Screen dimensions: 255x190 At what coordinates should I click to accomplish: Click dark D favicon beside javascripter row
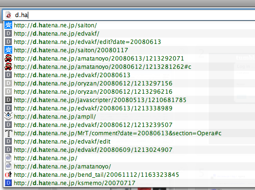[8, 100]
